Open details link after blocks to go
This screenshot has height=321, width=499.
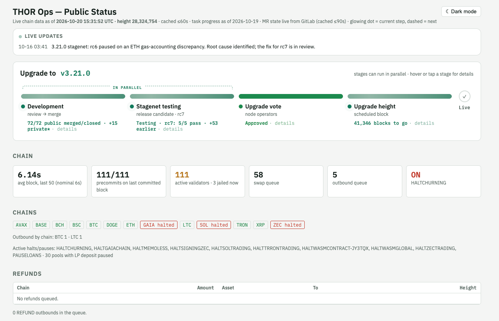[x=424, y=123]
